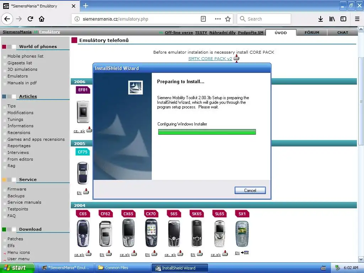Click the C65 red model tag
This screenshot has width=364, height=273.
click(x=82, y=214)
